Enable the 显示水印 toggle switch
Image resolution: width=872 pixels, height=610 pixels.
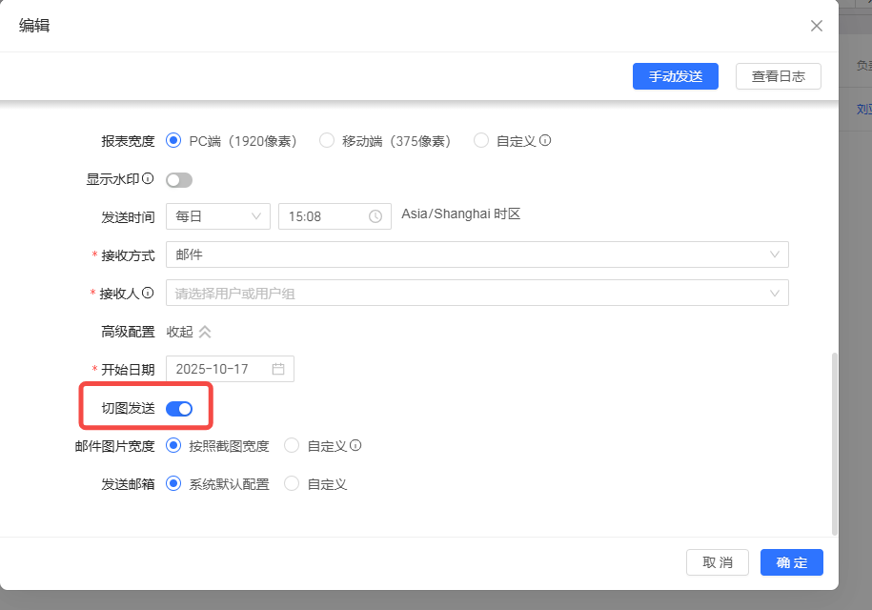point(179,179)
